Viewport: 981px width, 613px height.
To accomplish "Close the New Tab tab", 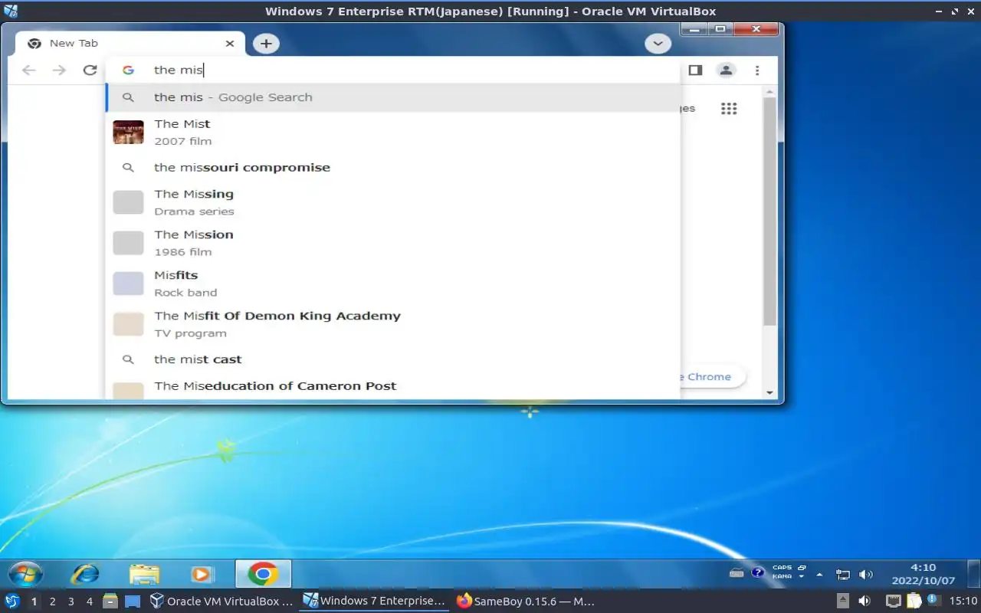I will pos(230,44).
